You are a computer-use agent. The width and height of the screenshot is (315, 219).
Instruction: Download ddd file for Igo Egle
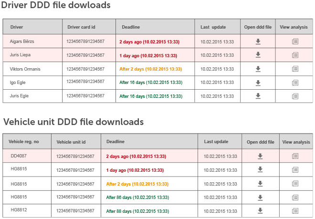click(x=258, y=83)
